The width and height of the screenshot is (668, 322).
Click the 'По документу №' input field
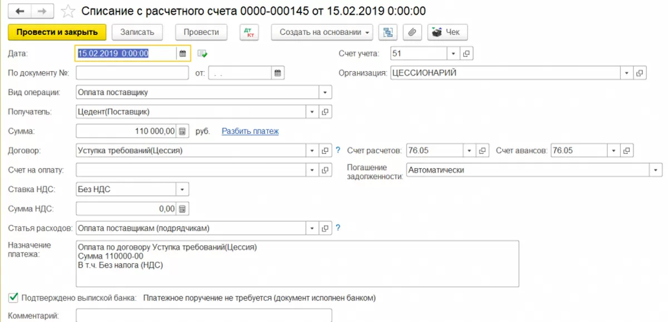click(132, 73)
